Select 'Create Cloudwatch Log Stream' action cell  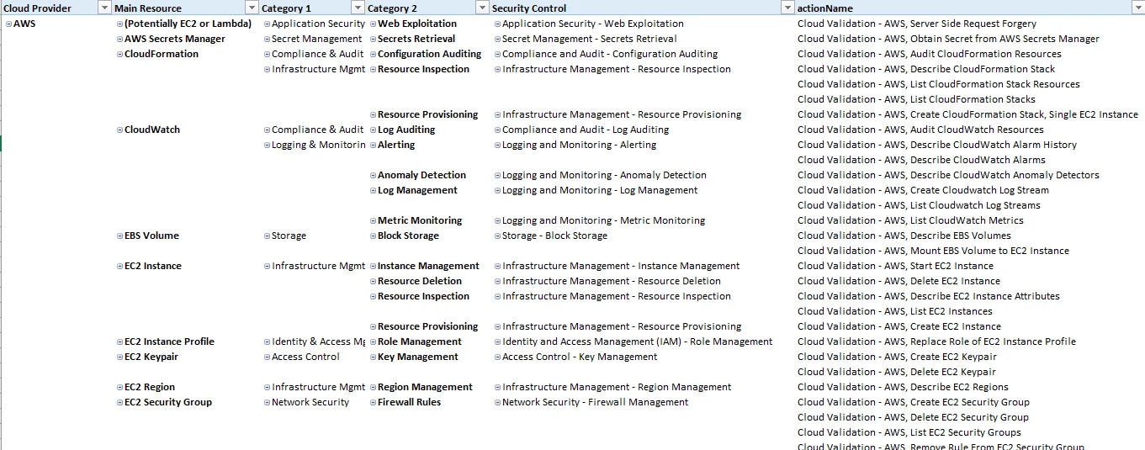923,190
